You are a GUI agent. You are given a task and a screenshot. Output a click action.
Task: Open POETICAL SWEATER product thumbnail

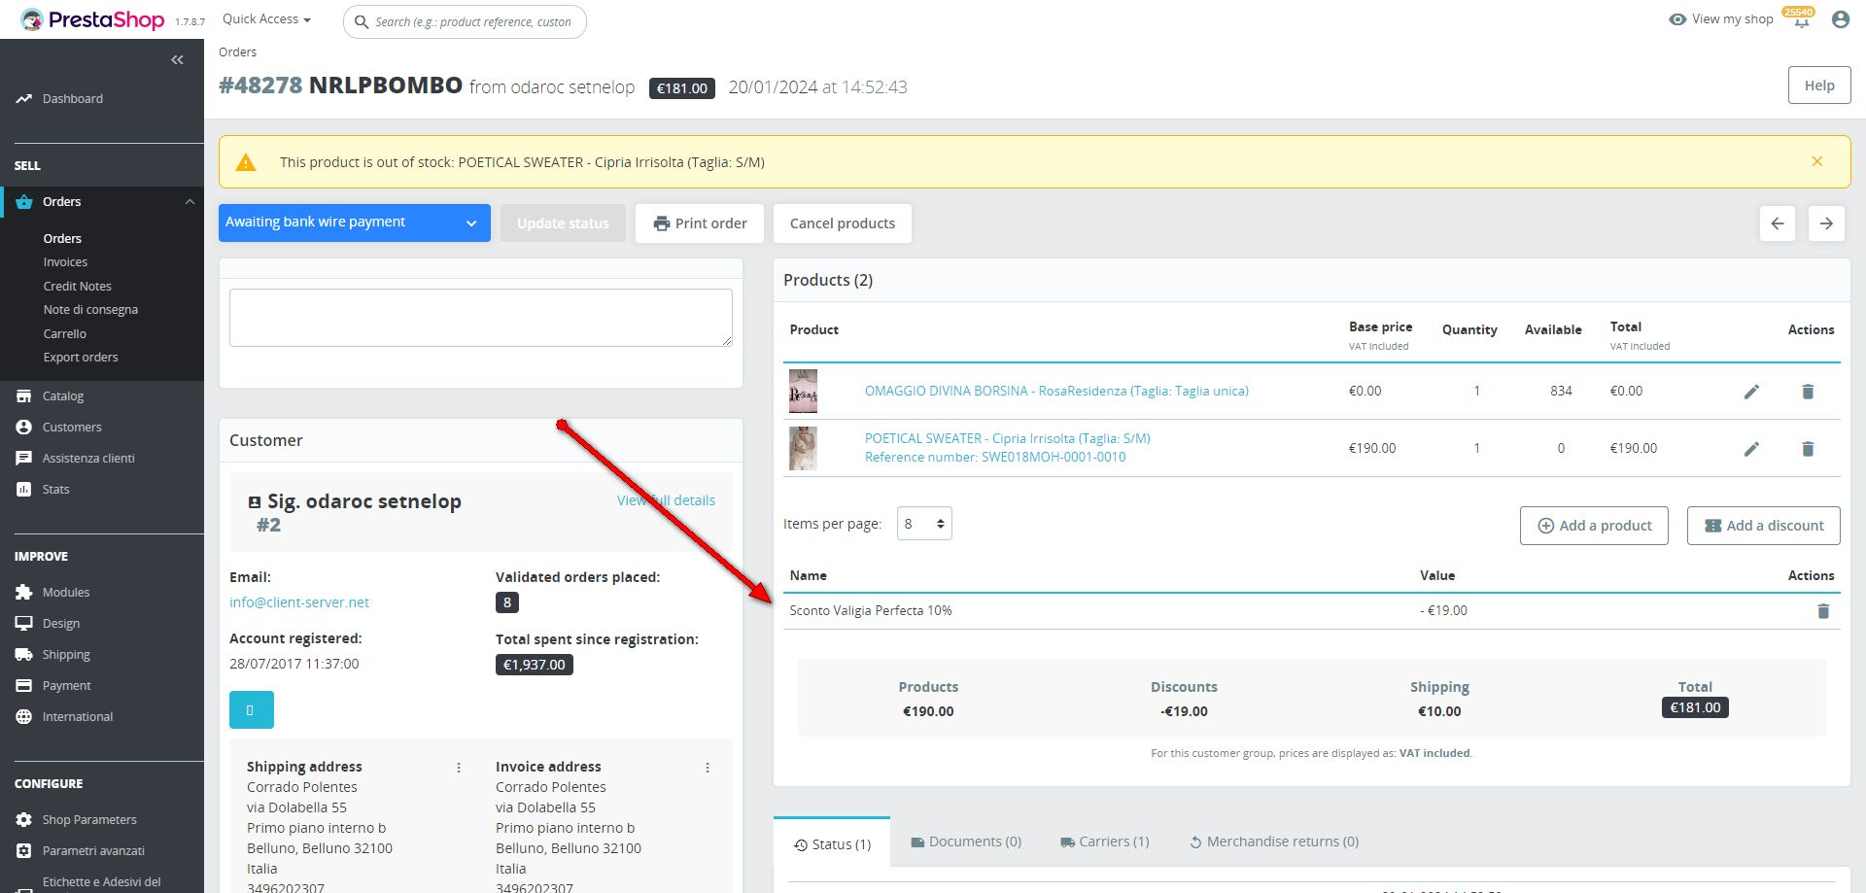point(803,449)
